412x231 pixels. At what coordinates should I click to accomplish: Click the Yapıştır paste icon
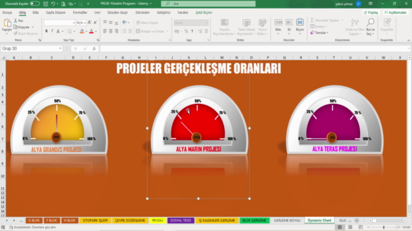point(6,23)
